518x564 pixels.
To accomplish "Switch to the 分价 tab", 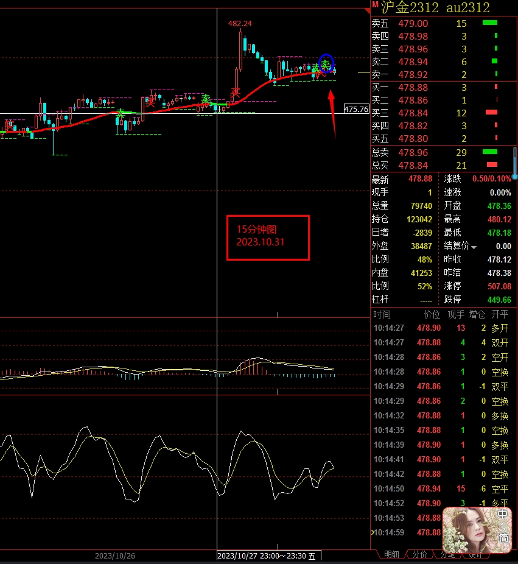I will [x=419, y=554].
